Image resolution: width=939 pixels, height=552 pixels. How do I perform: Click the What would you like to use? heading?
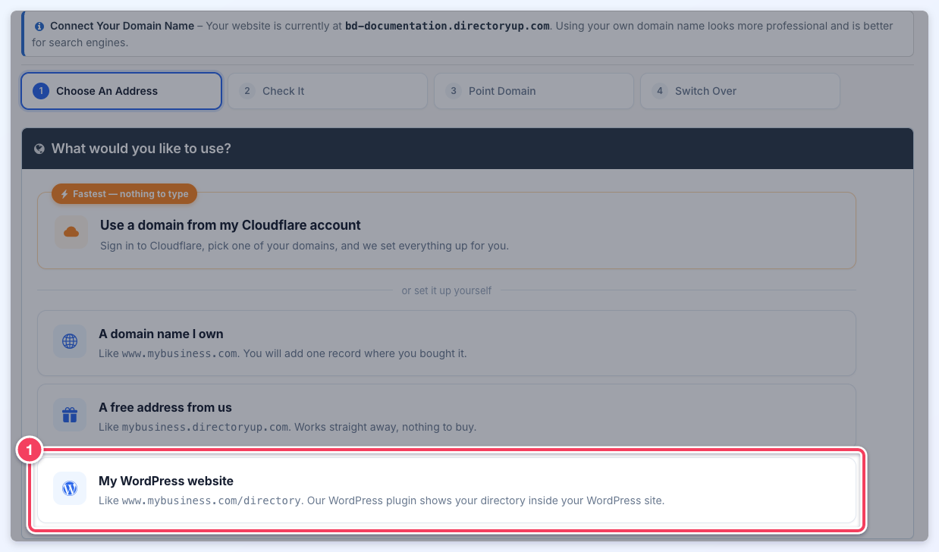click(x=141, y=149)
